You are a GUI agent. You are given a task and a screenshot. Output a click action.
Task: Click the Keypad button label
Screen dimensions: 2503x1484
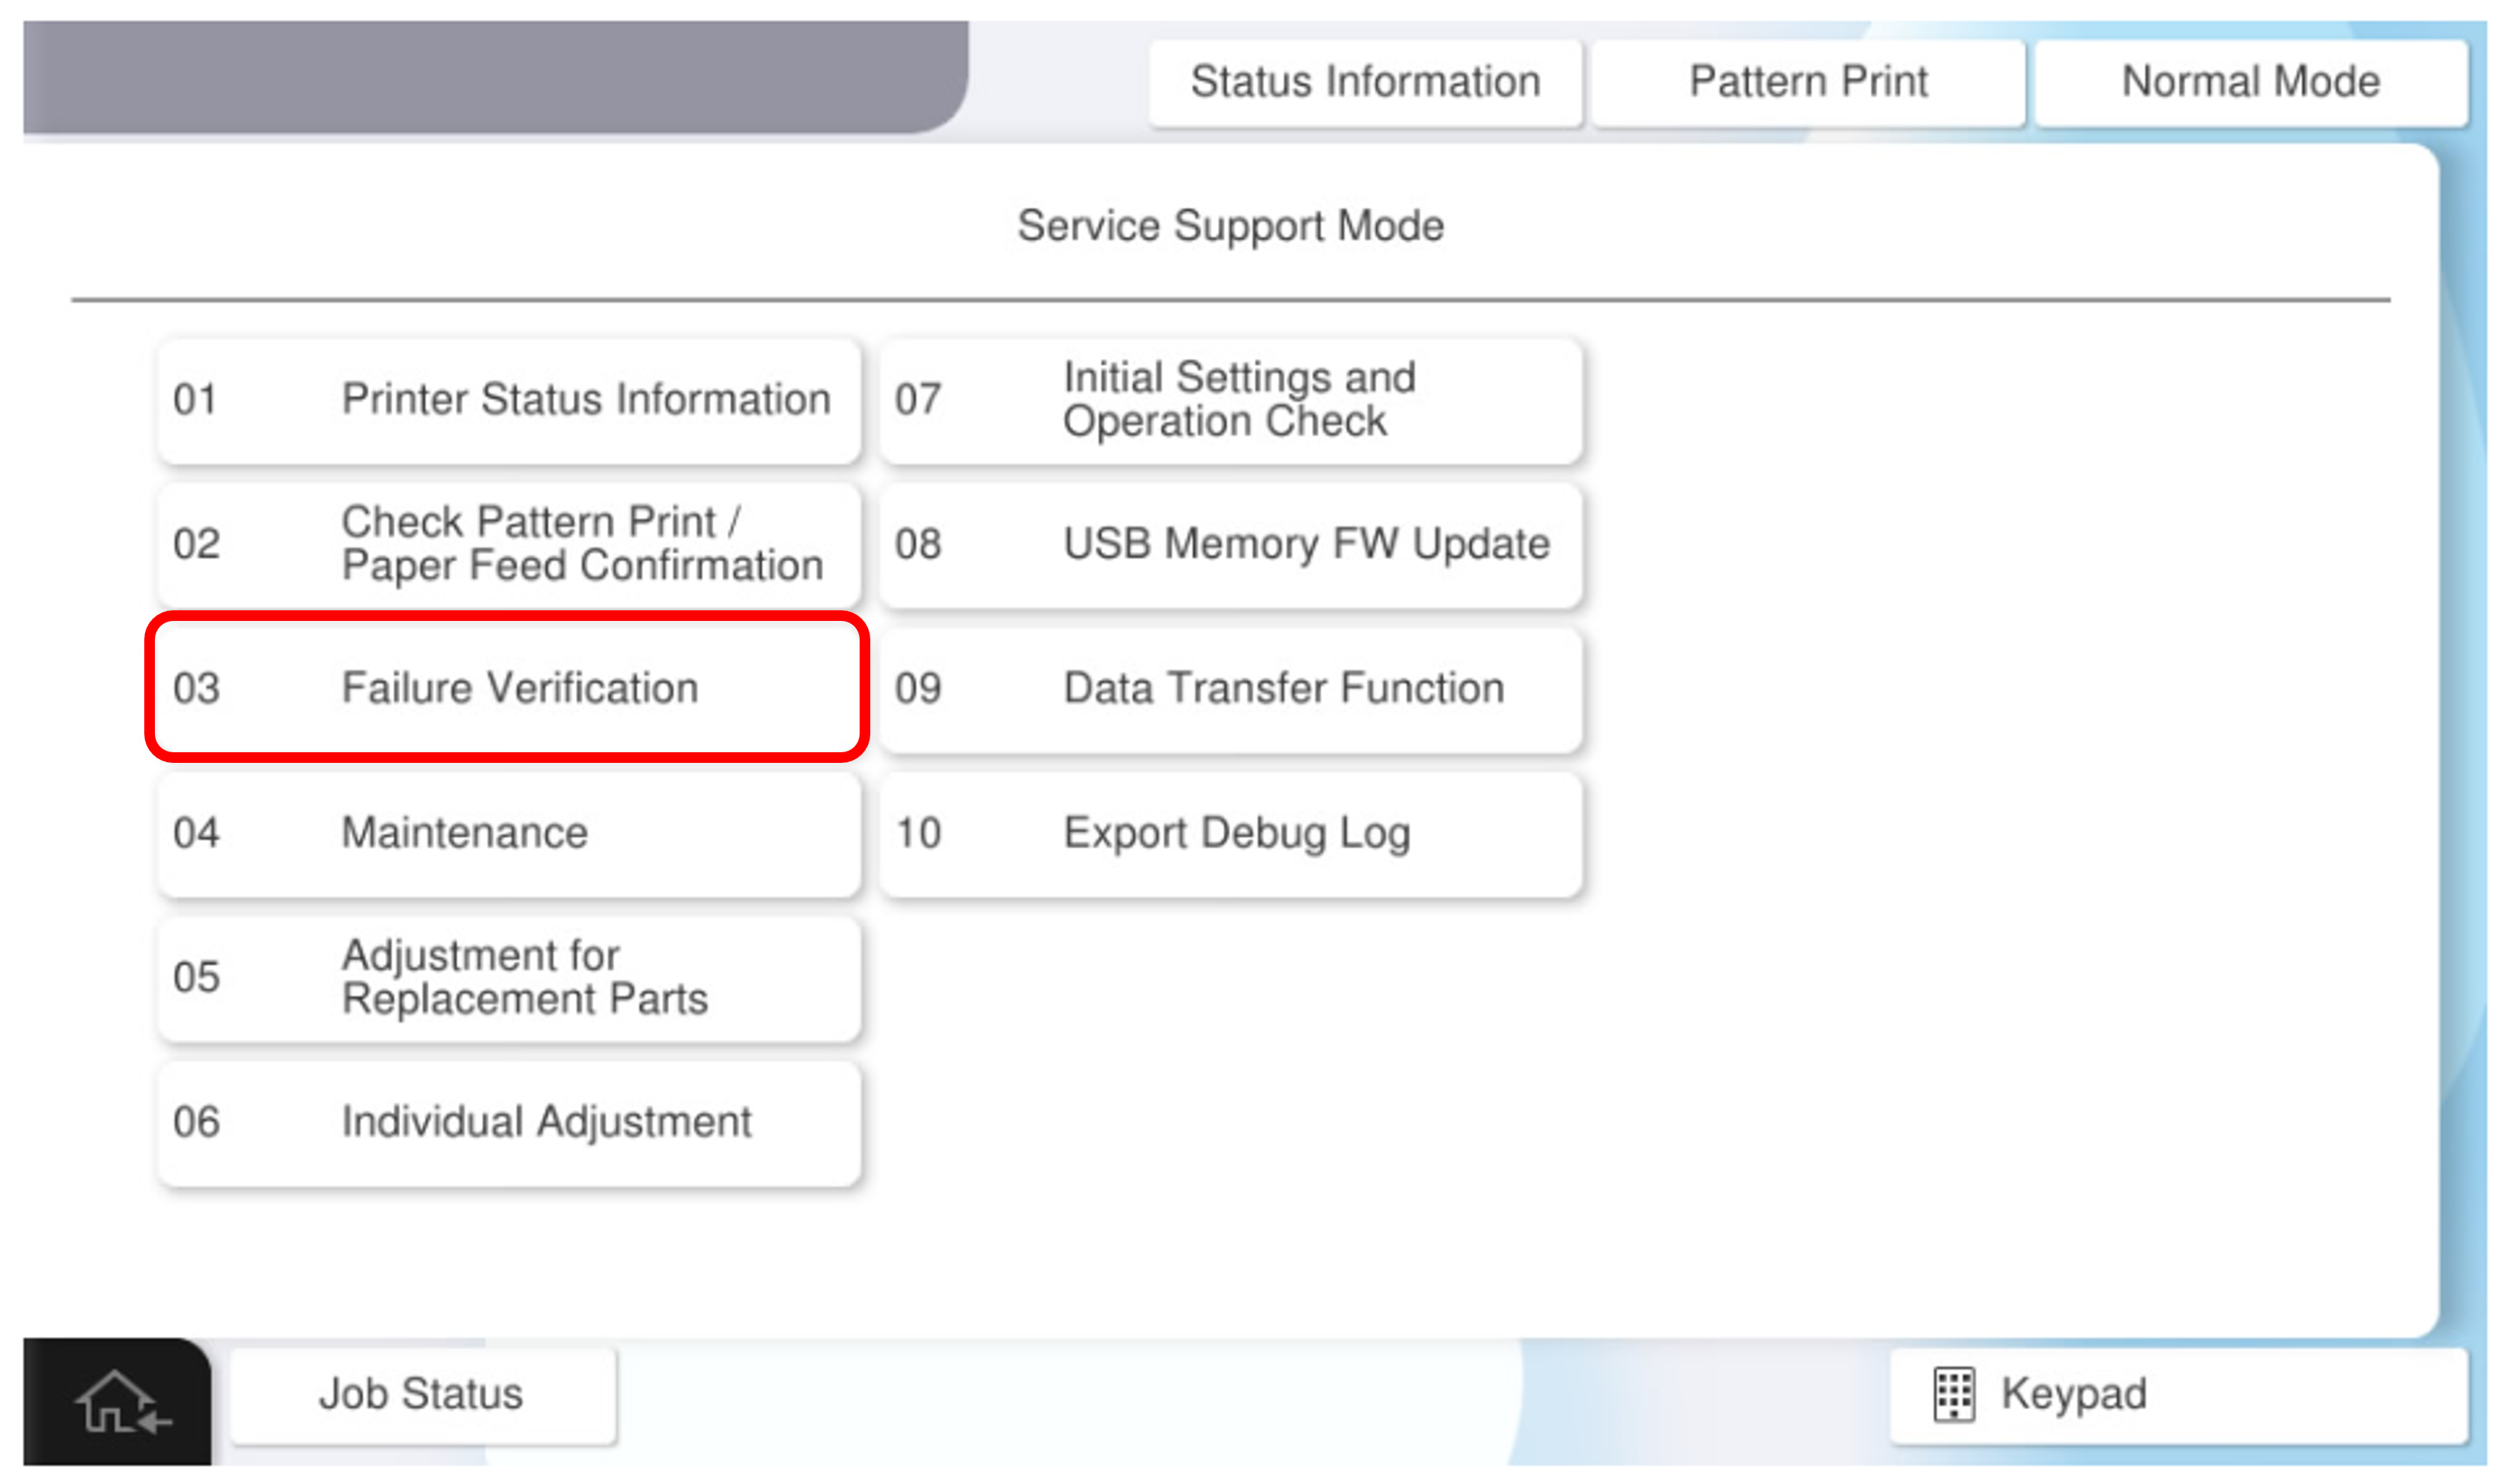point(2073,1394)
